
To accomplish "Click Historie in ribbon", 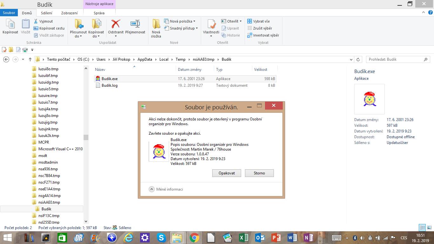I will [x=231, y=35].
